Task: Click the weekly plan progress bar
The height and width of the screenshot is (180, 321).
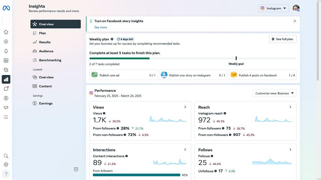Action: tap(193, 58)
